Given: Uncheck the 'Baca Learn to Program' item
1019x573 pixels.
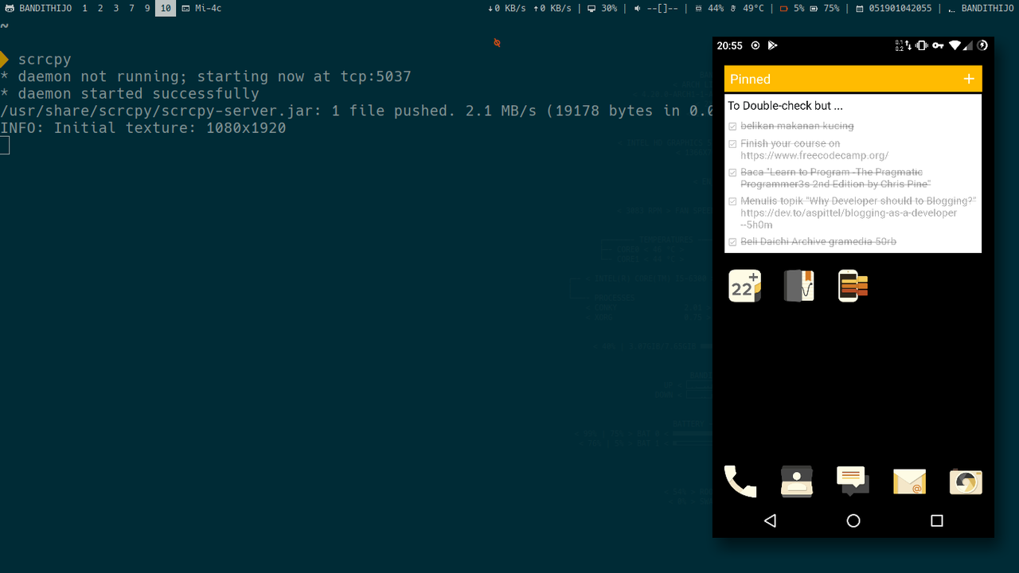Looking at the screenshot, I should point(732,173).
